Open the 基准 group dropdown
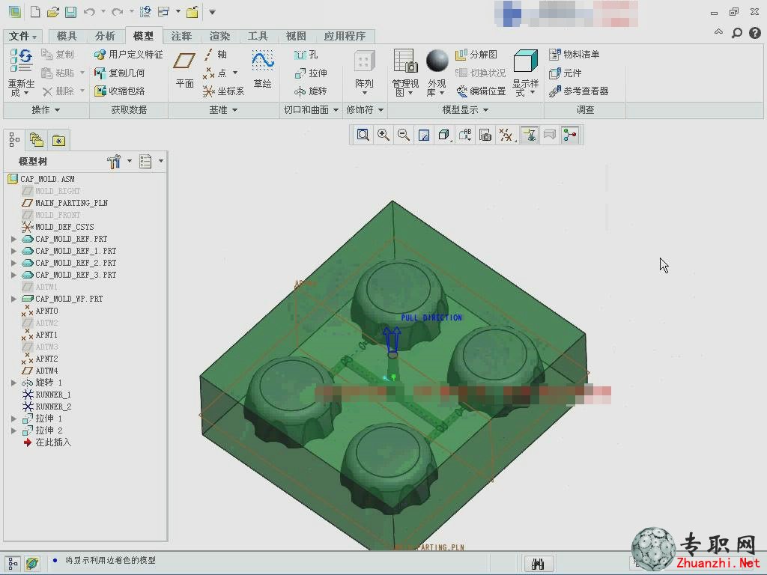The image size is (767, 575). (223, 110)
